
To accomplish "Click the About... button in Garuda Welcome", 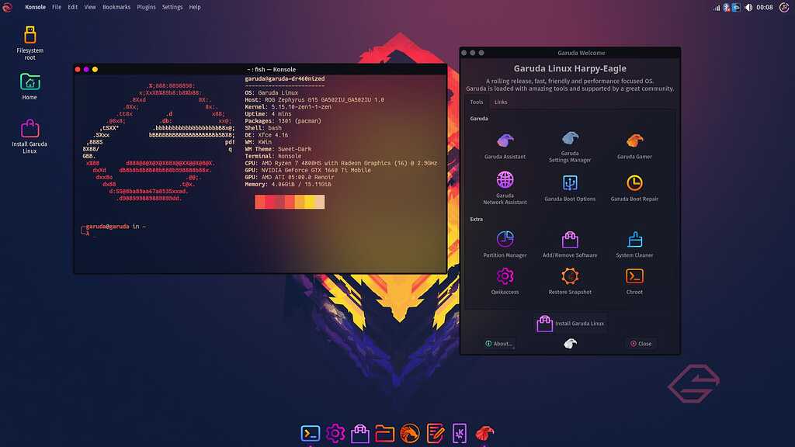I will [498, 343].
